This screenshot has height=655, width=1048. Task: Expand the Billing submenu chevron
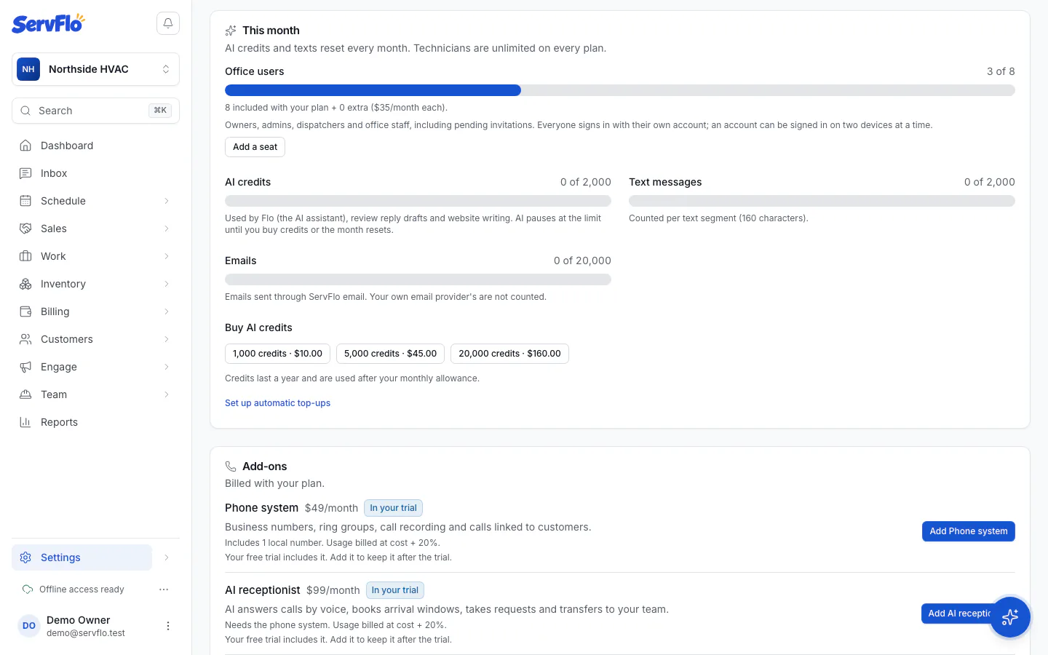[x=167, y=311]
